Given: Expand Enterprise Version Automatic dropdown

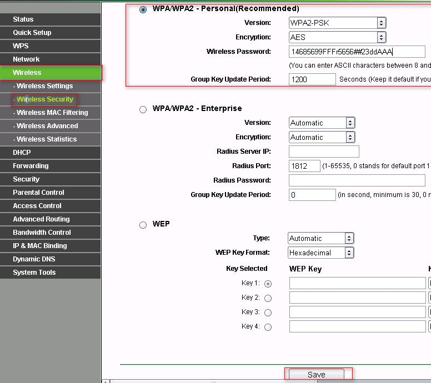Looking at the screenshot, I should pyautogui.click(x=322, y=123).
